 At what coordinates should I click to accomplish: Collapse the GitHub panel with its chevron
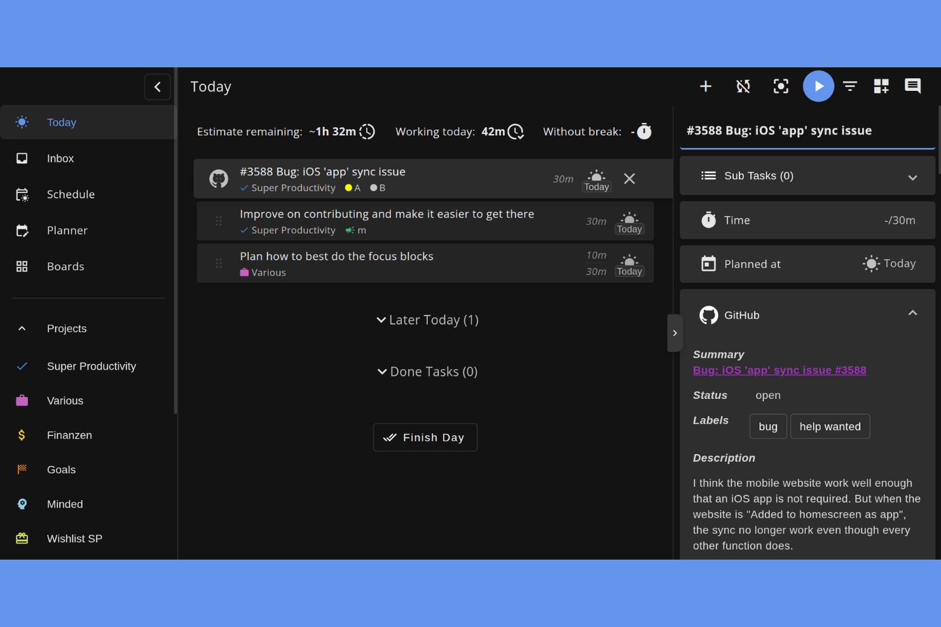(x=913, y=313)
